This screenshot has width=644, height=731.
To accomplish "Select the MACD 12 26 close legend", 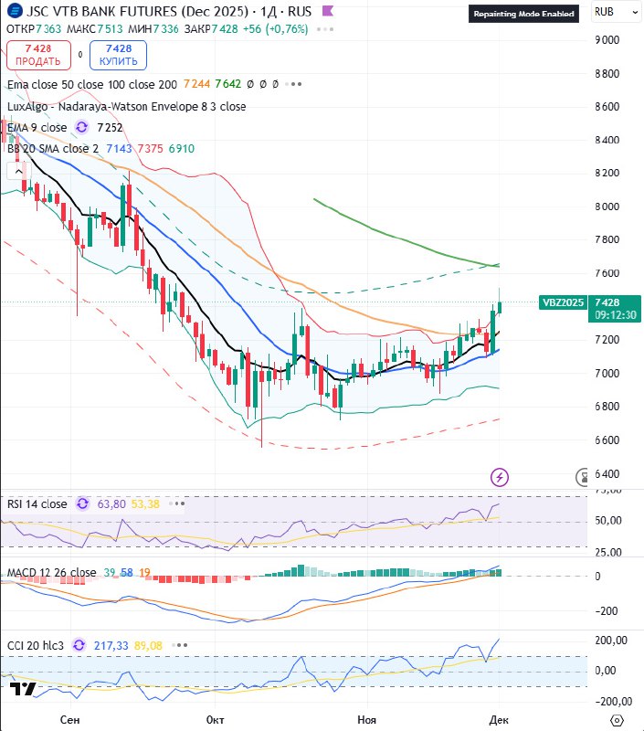I will 52,573.
